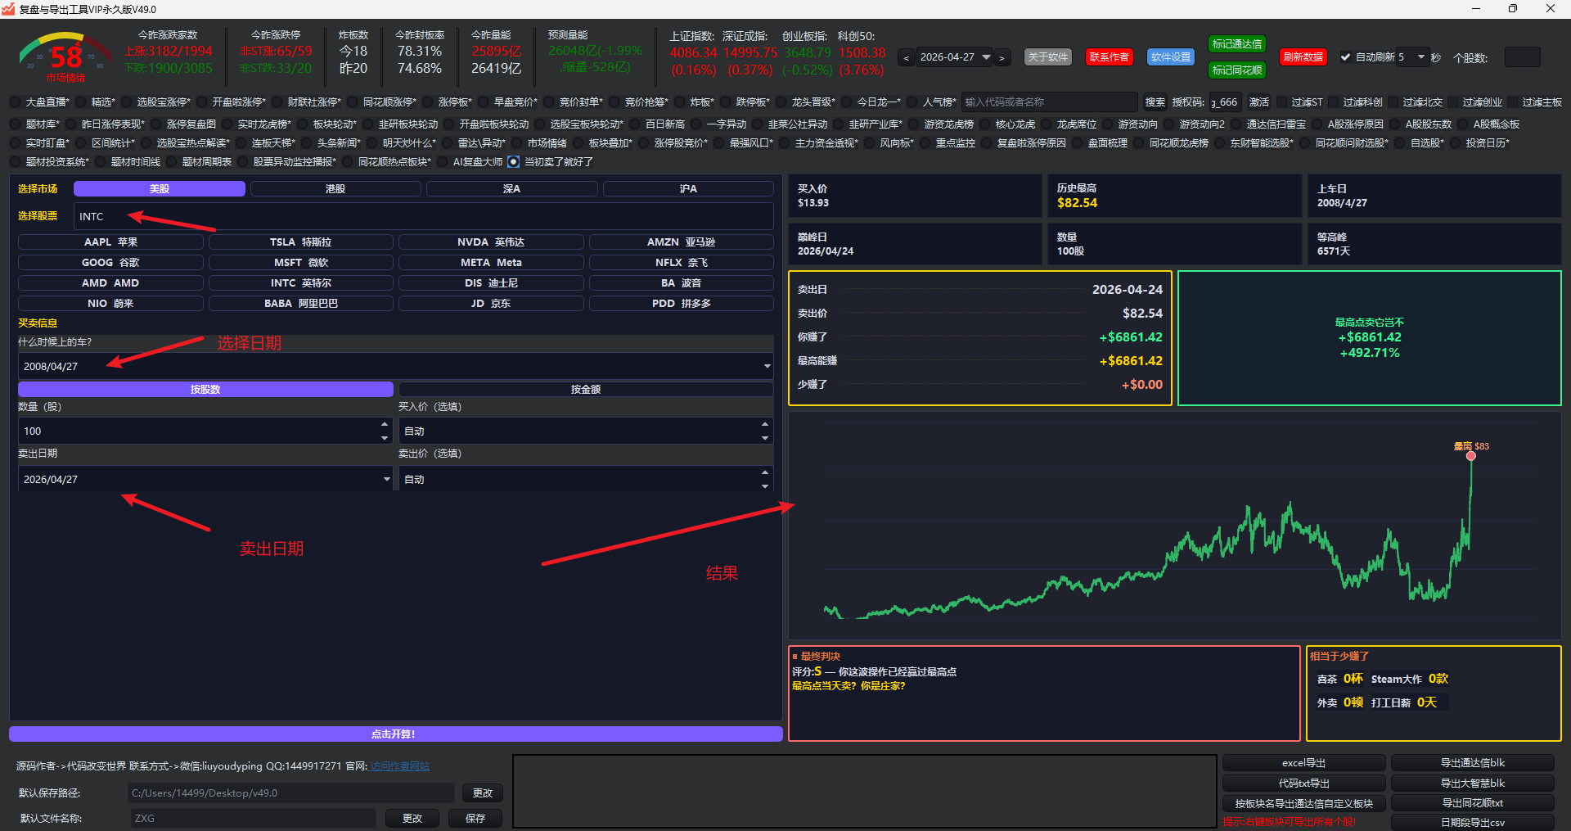The width and height of the screenshot is (1571, 831).
Task: Open the top date 2026-04-27 dropdown
Action: click(x=986, y=57)
